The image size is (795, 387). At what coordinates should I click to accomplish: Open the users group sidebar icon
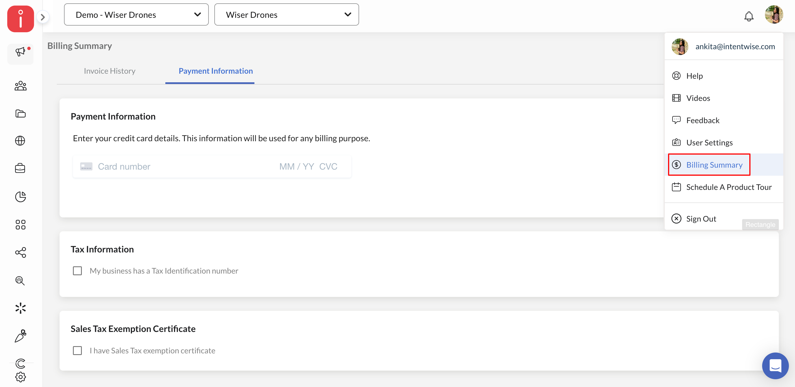tap(20, 86)
